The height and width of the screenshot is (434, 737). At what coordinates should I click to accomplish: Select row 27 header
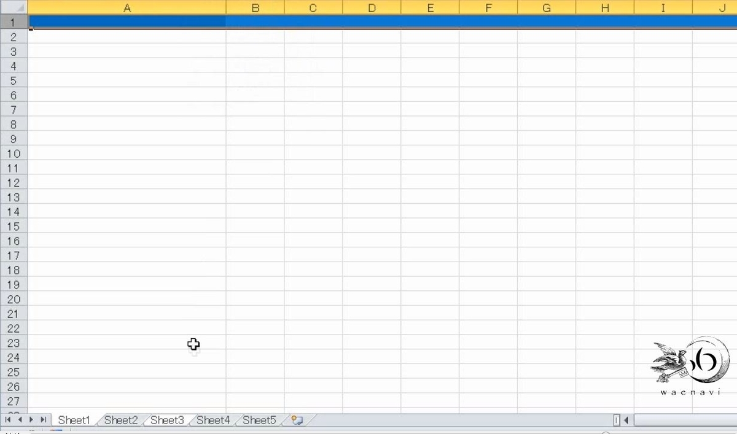(14, 401)
